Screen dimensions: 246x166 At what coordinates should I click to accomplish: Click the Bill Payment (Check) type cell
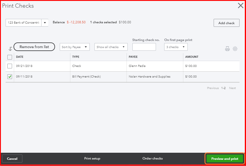click(87, 77)
